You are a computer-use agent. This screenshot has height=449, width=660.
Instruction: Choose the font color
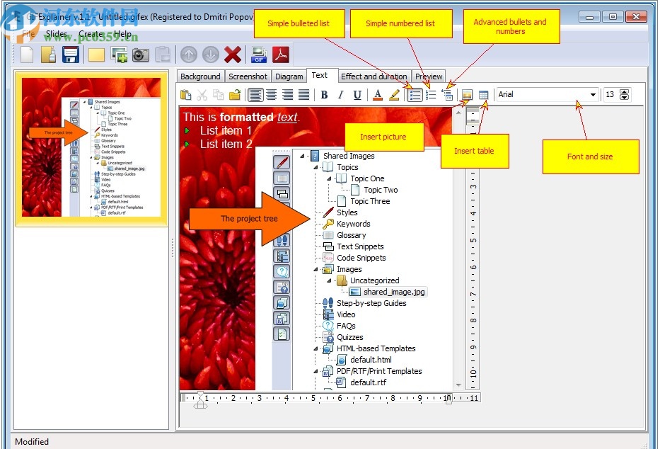378,95
